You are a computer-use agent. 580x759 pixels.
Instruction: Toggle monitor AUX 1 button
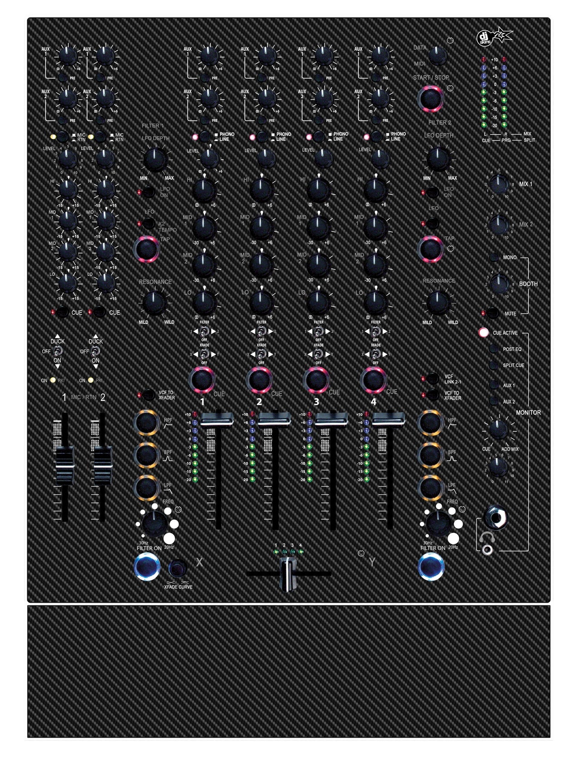click(494, 385)
